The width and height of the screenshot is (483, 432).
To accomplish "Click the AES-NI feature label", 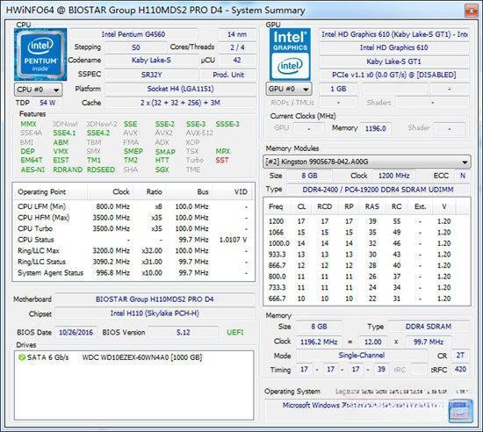I will [x=32, y=169].
